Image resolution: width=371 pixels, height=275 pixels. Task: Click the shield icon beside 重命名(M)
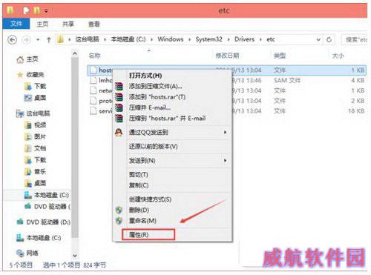coord(119,221)
